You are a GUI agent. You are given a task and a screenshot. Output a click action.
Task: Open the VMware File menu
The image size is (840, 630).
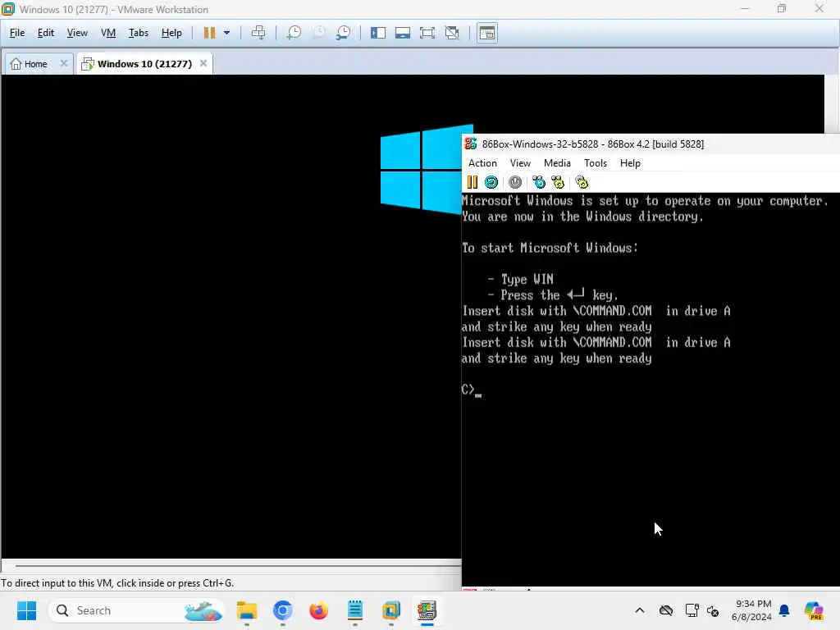pyautogui.click(x=17, y=33)
